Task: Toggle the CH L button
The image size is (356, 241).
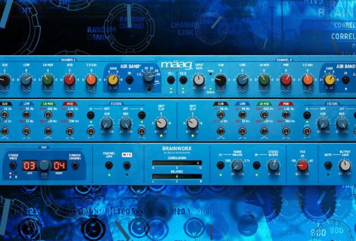Action: click(x=171, y=80)
